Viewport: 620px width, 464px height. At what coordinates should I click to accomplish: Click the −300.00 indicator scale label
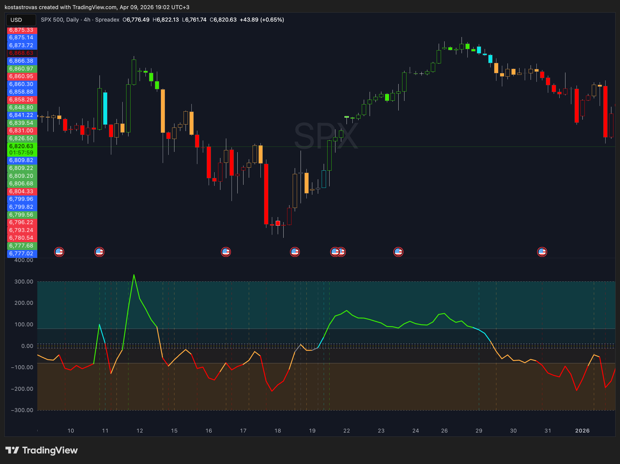(22, 410)
